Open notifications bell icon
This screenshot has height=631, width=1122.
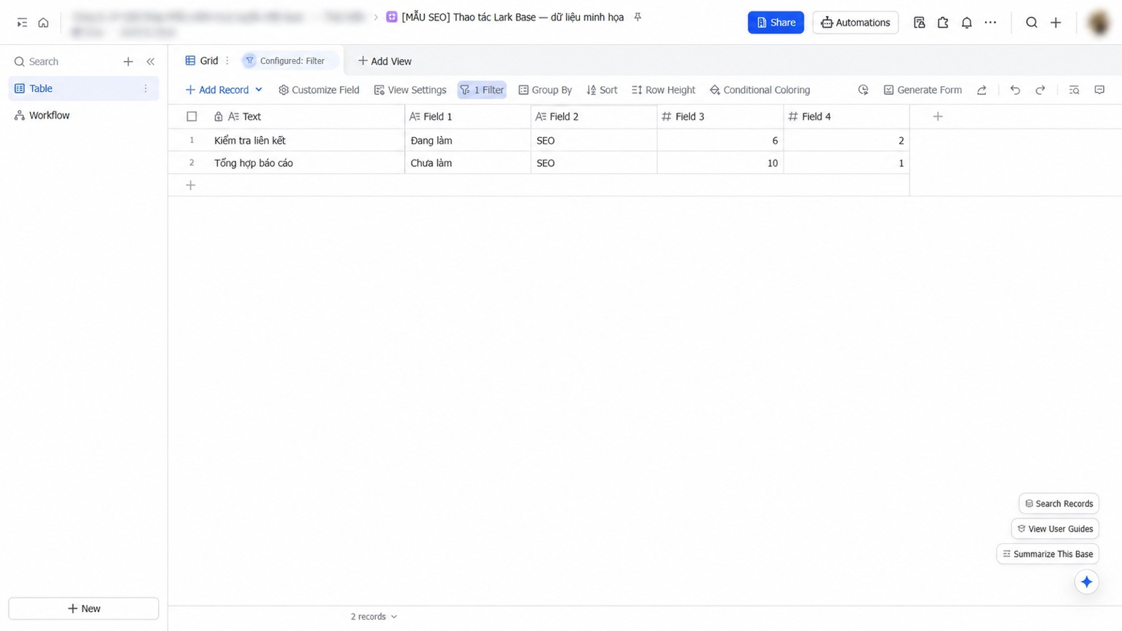coord(967,22)
